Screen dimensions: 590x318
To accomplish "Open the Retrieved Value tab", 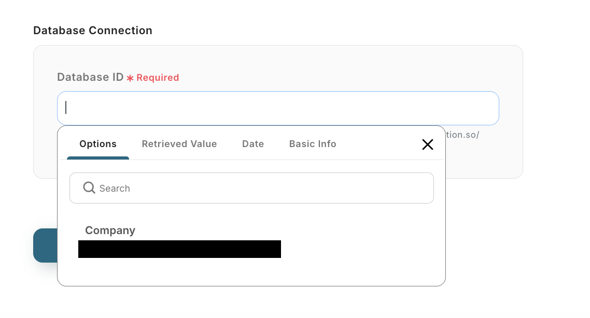I will point(179,144).
